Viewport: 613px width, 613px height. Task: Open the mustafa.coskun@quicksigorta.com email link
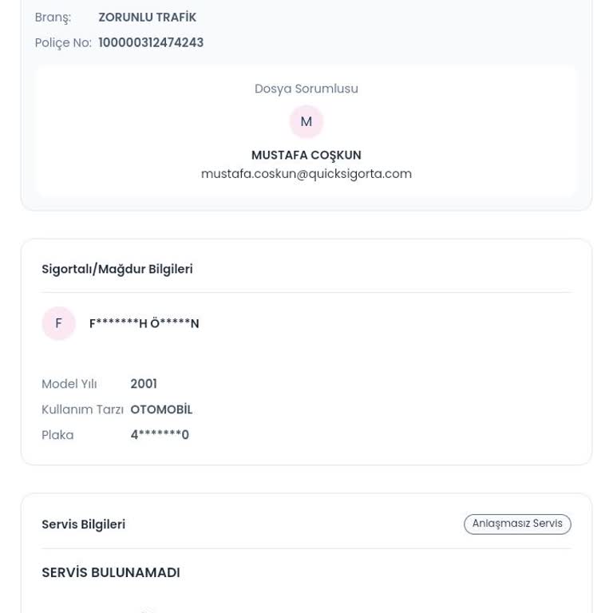tap(306, 174)
